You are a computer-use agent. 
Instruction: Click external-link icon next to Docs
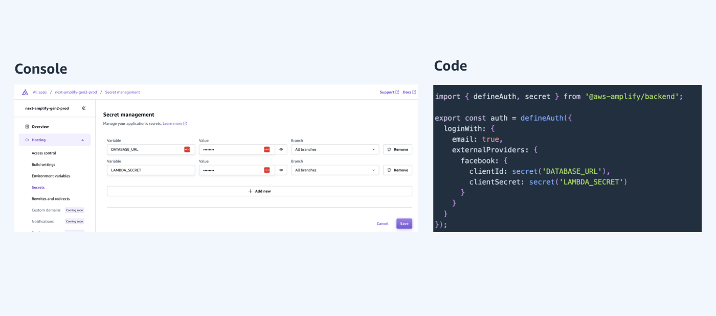(x=414, y=92)
